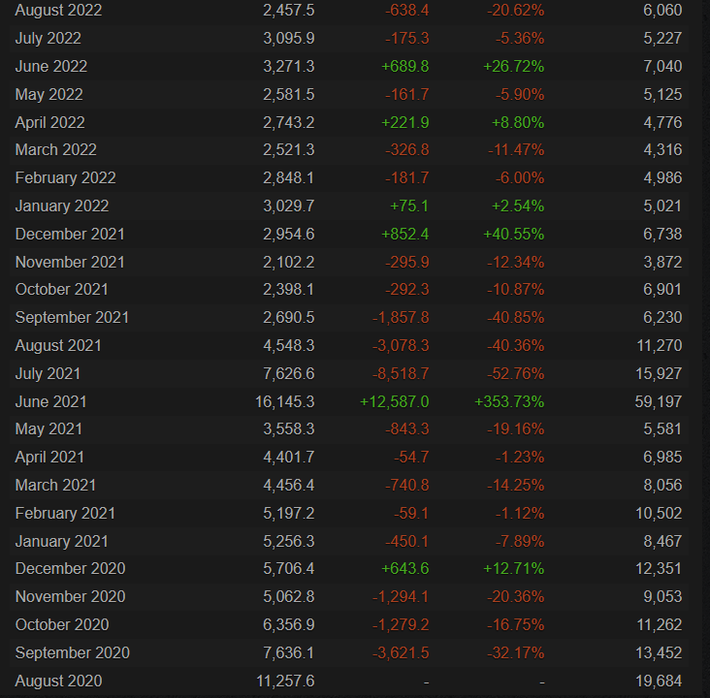Click the January 2022 month label

point(62,206)
